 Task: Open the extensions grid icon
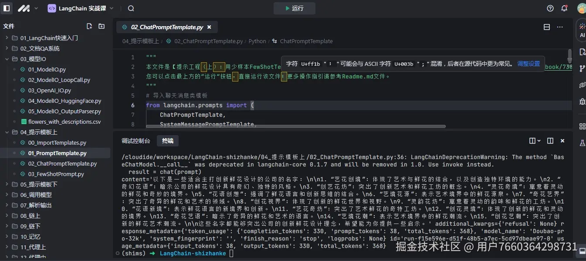(582, 126)
